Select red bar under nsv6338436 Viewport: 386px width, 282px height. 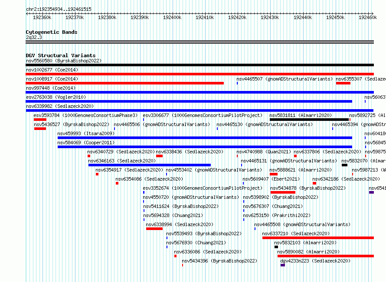pos(159,156)
